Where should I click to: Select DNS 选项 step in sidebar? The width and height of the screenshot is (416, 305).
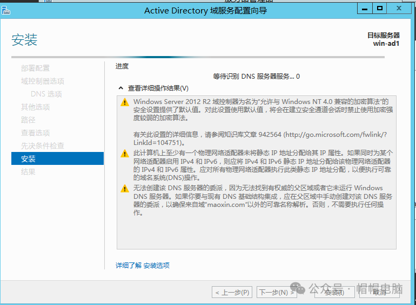click(46, 94)
